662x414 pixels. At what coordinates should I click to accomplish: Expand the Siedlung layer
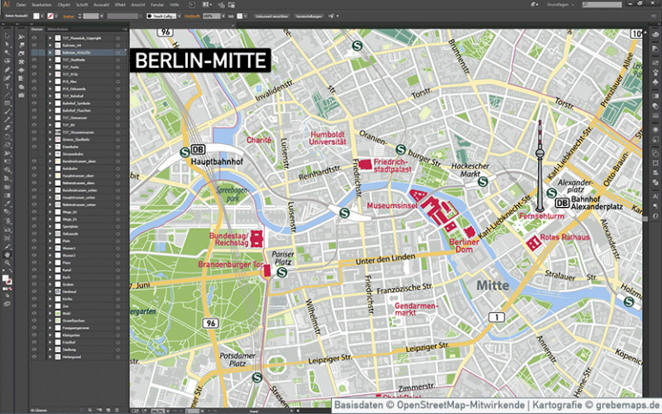(50, 349)
